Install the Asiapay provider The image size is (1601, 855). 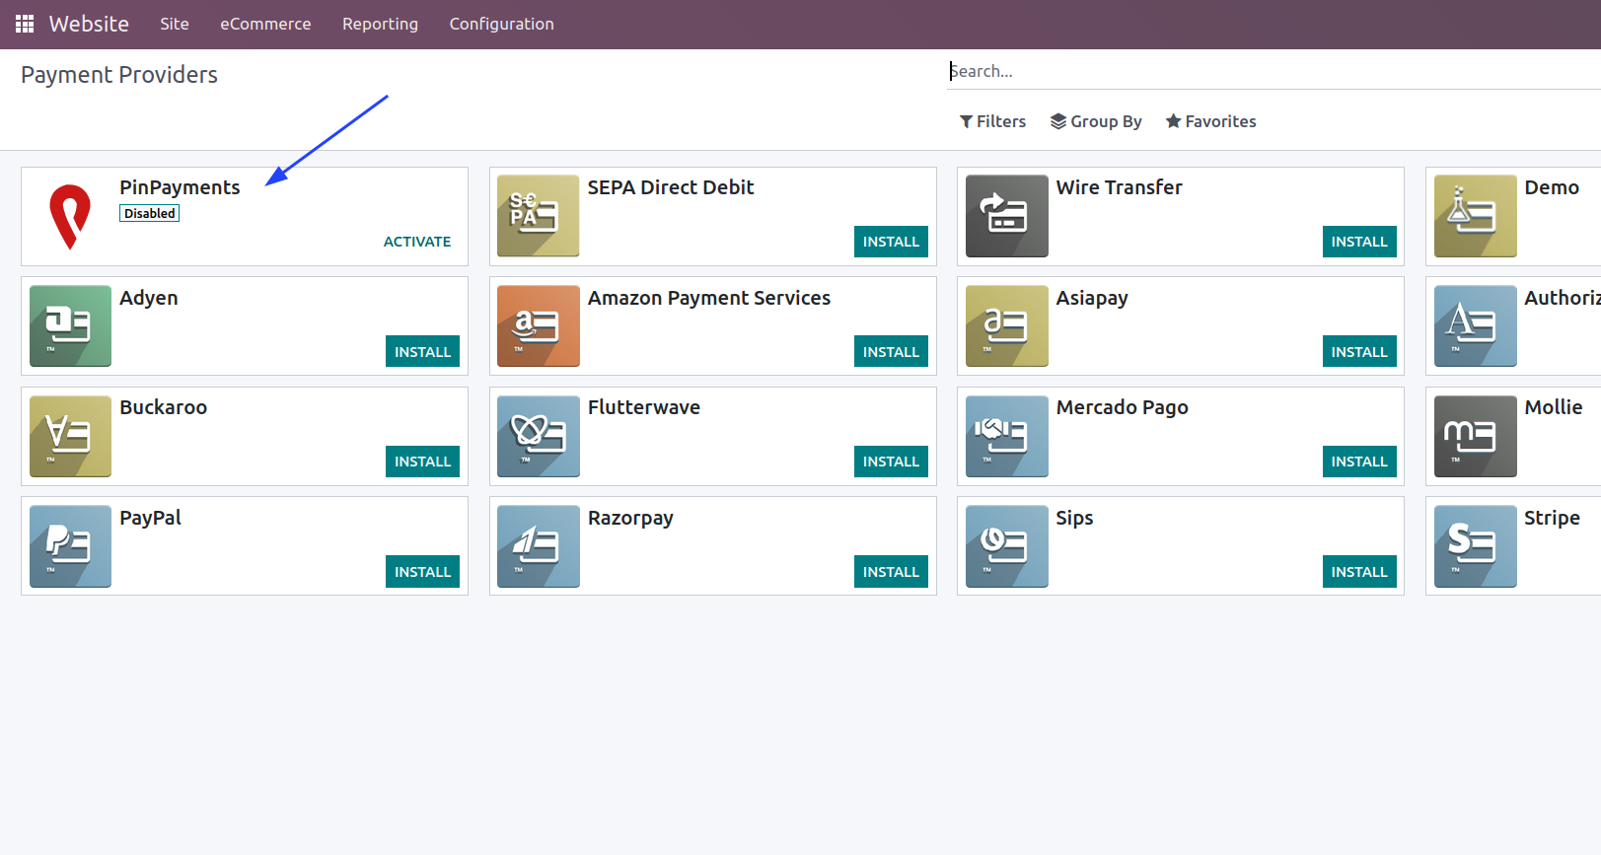click(1359, 352)
